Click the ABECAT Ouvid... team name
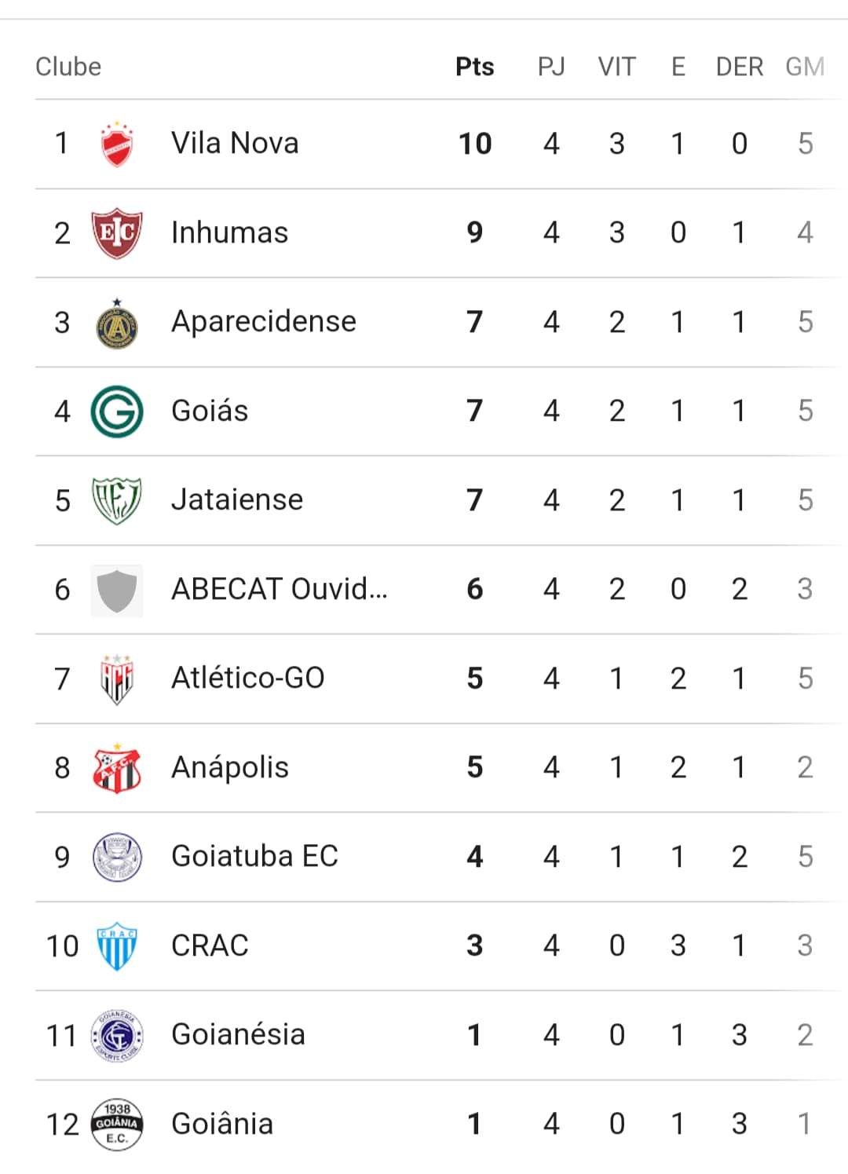 (279, 589)
